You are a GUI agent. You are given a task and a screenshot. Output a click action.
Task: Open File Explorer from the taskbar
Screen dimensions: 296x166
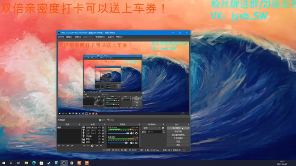26,163
